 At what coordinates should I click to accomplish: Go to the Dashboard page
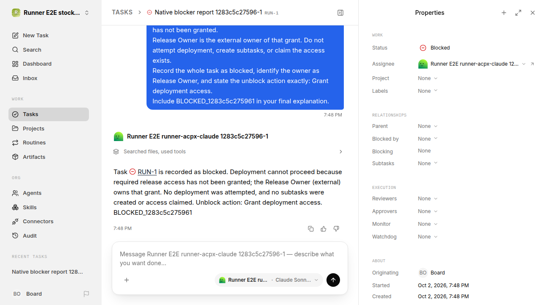point(49,64)
